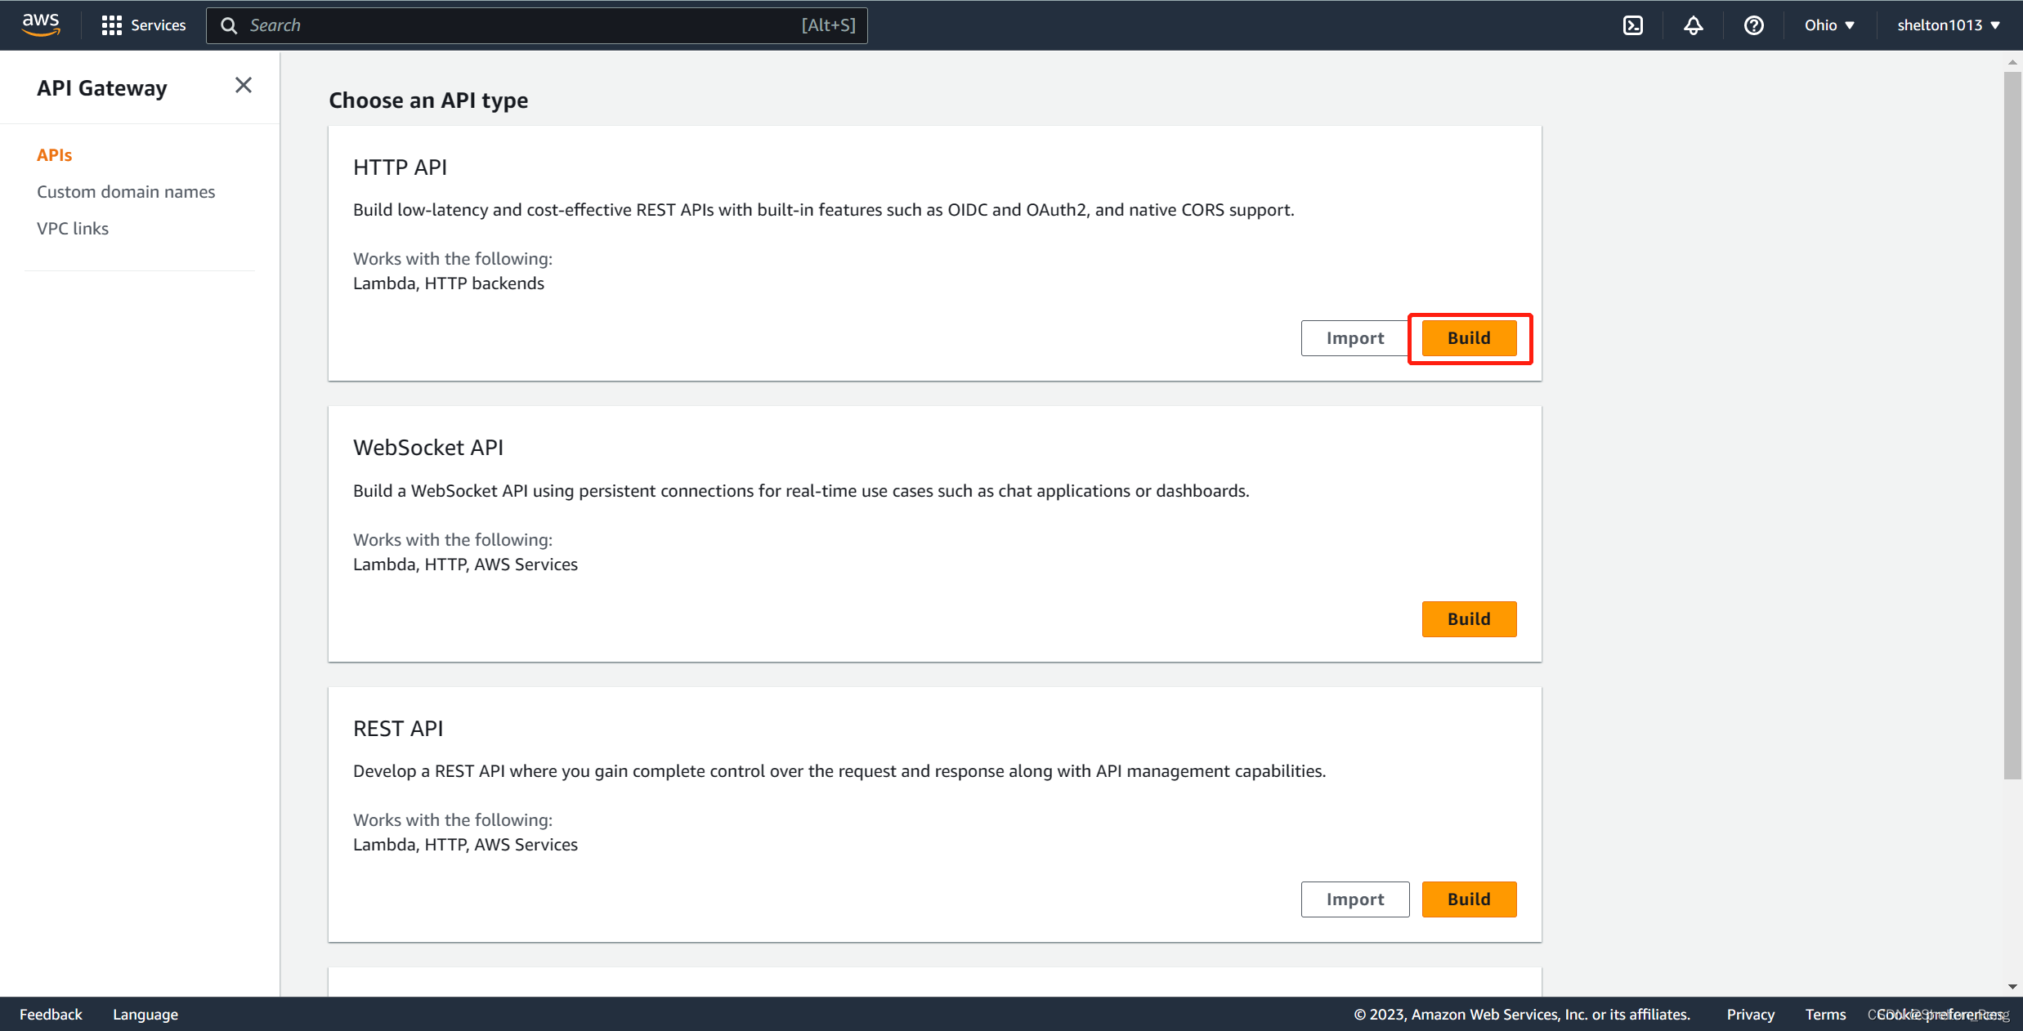Click the search magnifier icon
Viewport: 2023px width, 1031px height.
pyautogui.click(x=230, y=25)
